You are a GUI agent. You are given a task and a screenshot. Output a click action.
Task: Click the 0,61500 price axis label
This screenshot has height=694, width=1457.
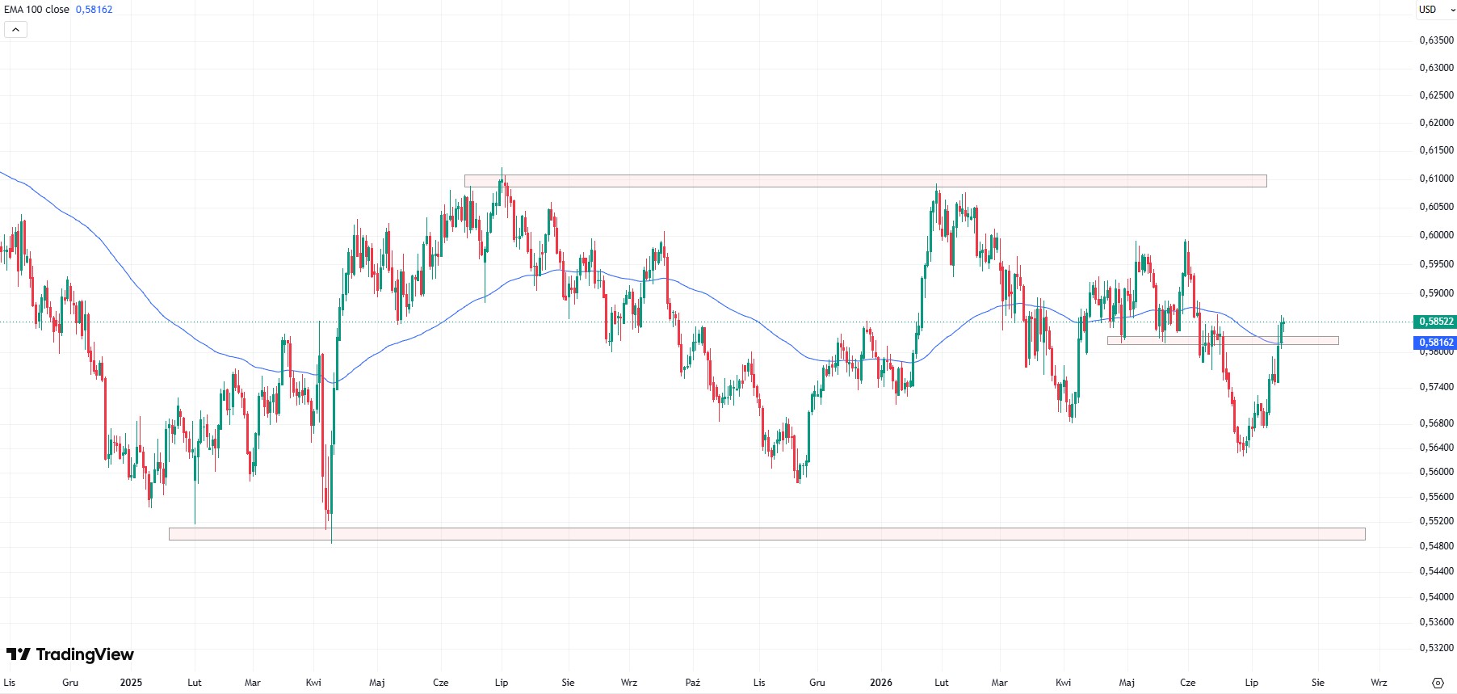(x=1436, y=150)
